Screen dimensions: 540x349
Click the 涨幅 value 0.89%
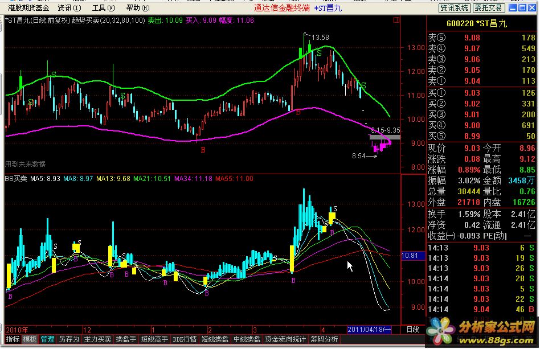[x=469, y=170]
